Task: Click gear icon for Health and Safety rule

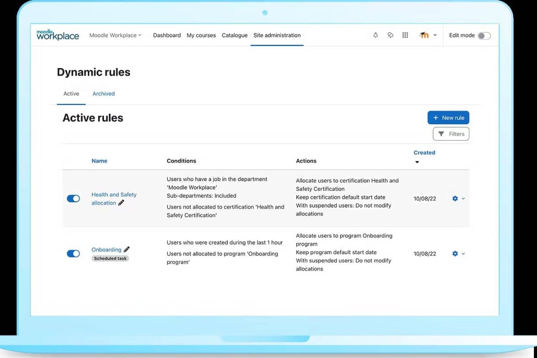Action: (455, 198)
